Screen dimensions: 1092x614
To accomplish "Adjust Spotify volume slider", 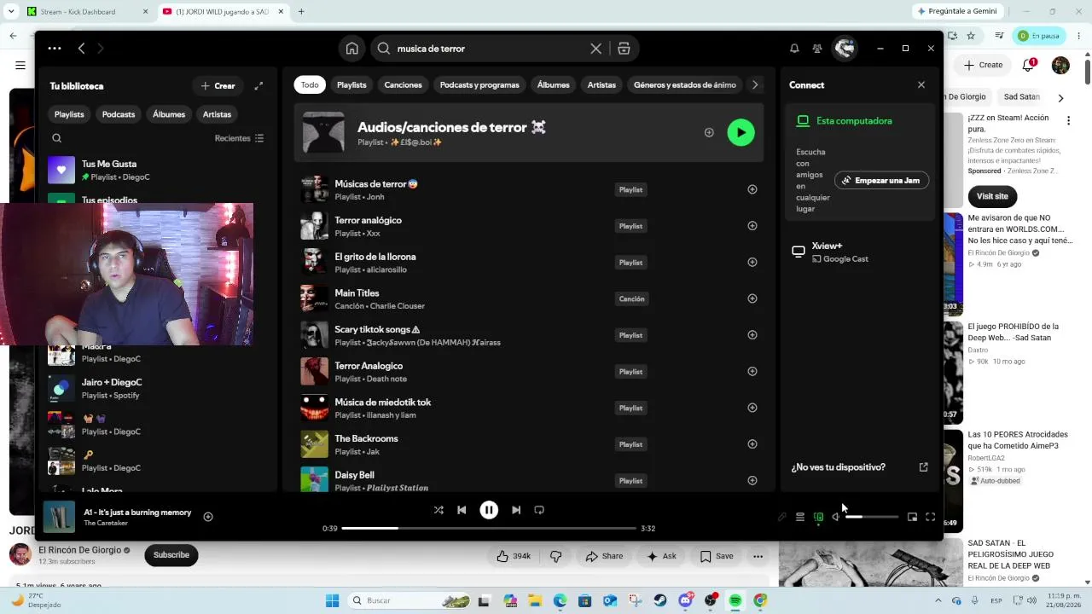I will (872, 517).
